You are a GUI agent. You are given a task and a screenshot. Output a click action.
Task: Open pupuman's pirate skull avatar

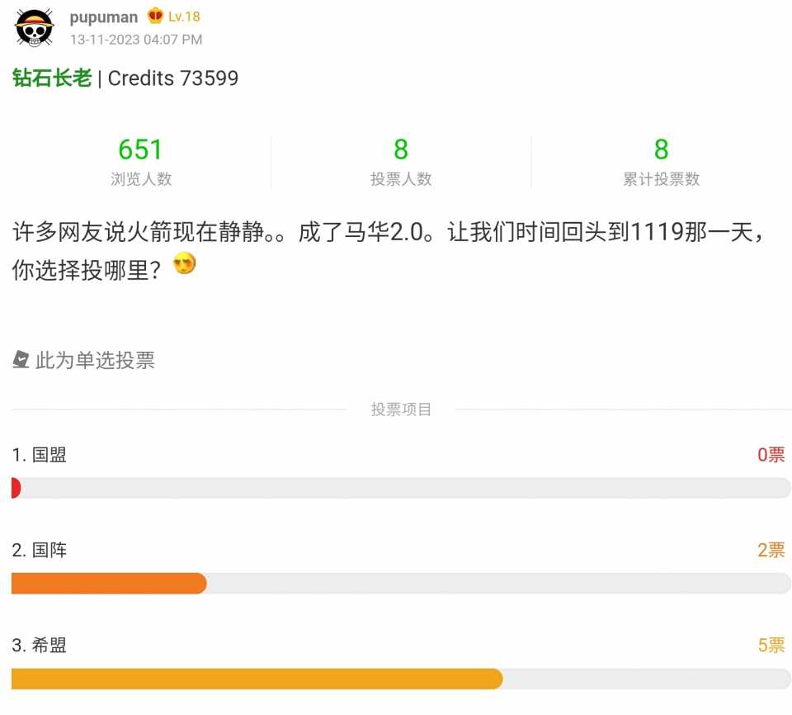(35, 27)
